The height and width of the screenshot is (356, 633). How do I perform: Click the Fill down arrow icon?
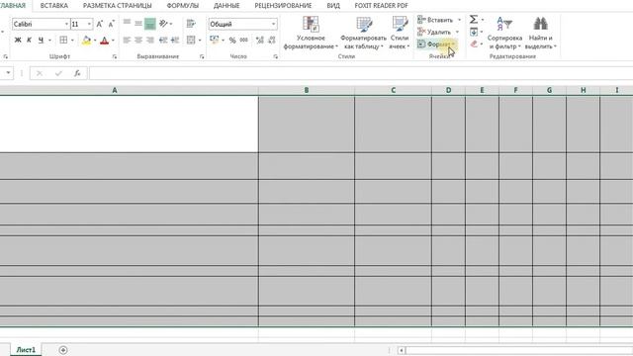point(474,32)
